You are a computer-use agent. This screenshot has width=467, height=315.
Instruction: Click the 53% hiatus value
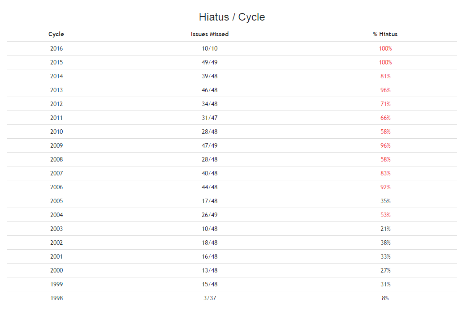[x=385, y=215]
